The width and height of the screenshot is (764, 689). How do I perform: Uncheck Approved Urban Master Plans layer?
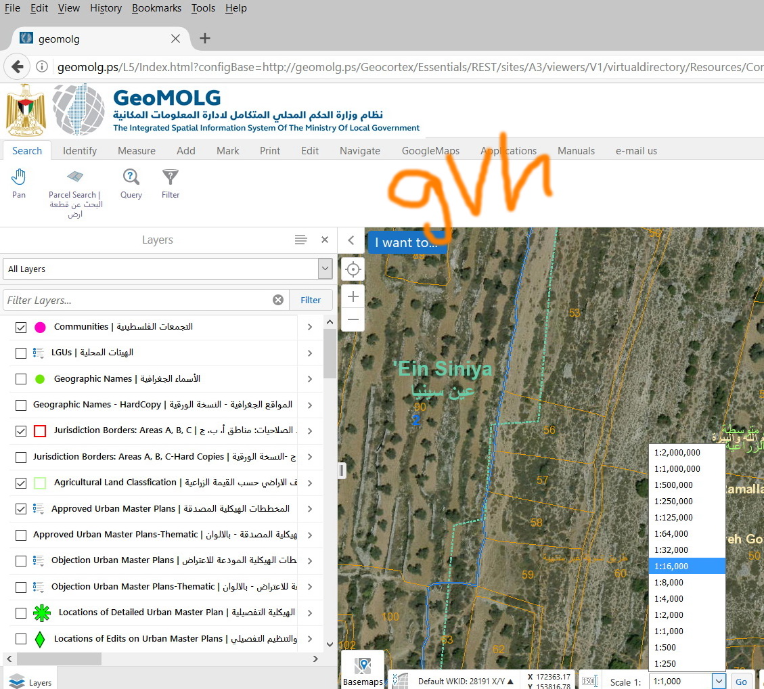click(x=21, y=509)
